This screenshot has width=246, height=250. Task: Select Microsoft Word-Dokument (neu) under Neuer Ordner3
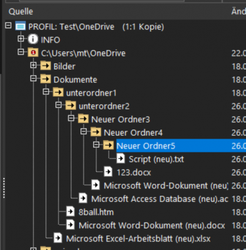(x=166, y=186)
